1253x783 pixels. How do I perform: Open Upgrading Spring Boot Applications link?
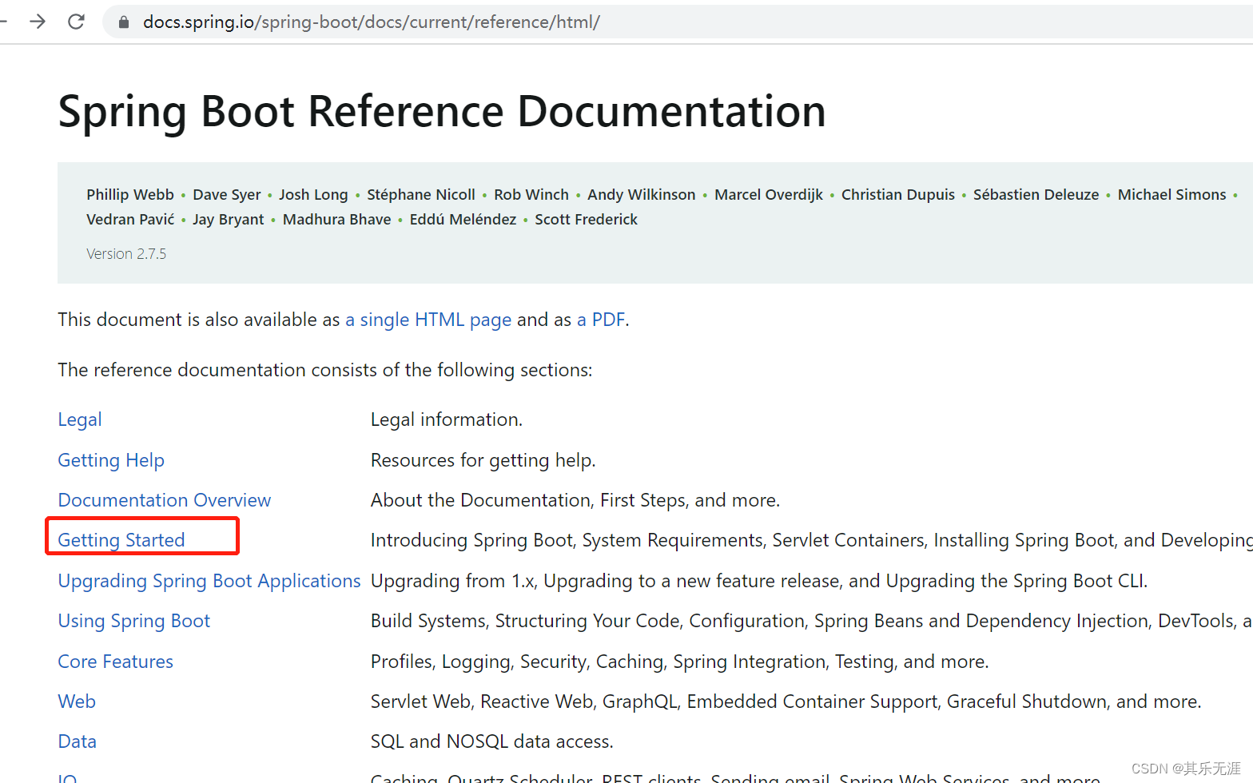click(209, 581)
